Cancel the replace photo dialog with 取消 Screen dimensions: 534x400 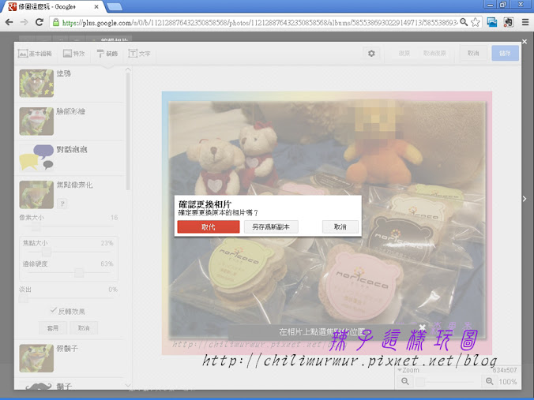[340, 227]
